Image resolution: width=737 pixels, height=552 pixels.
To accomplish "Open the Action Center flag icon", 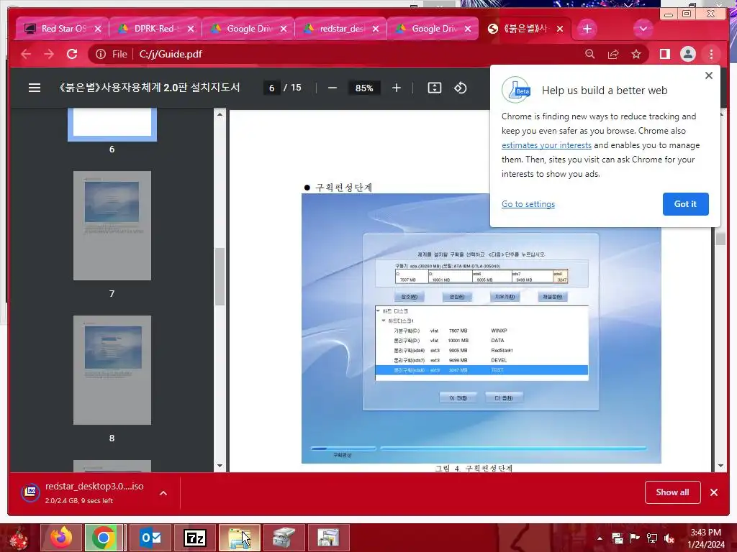I will coord(635,538).
